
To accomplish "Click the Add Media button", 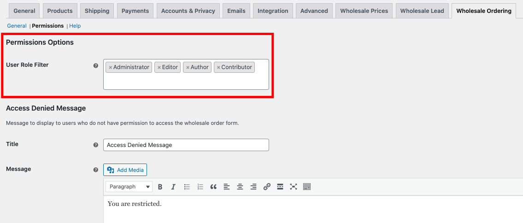I will pos(125,170).
